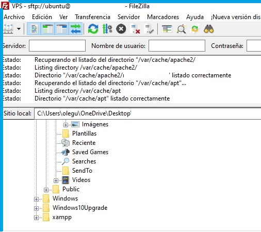Screen dimensions: 261x232
Task: Click the Searches magnifier icon
Action: (x=66, y=161)
